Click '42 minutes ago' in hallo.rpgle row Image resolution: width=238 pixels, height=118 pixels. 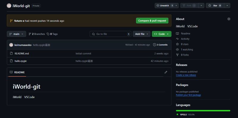pyautogui.click(x=159, y=61)
